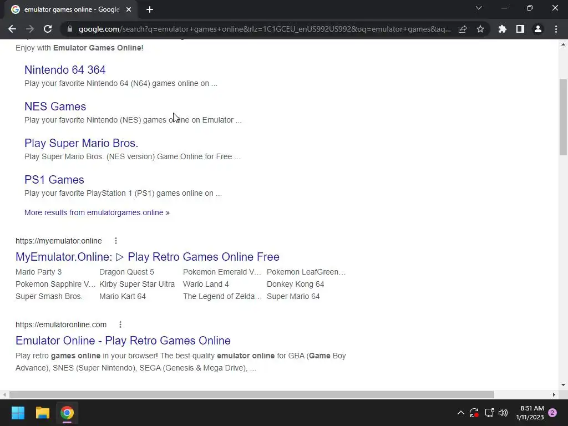This screenshot has width=568, height=426.
Task: Click Pokemon Sapphire V... text
Action: [55, 285]
